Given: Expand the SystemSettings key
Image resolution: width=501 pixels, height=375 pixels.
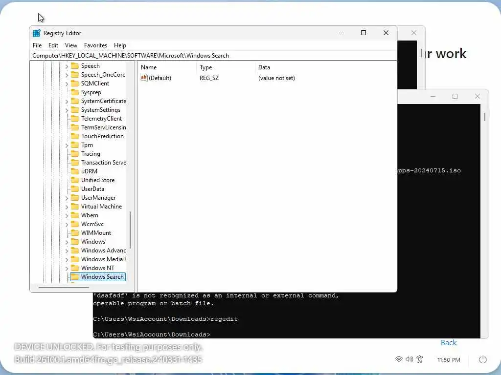Looking at the screenshot, I should click(x=67, y=110).
